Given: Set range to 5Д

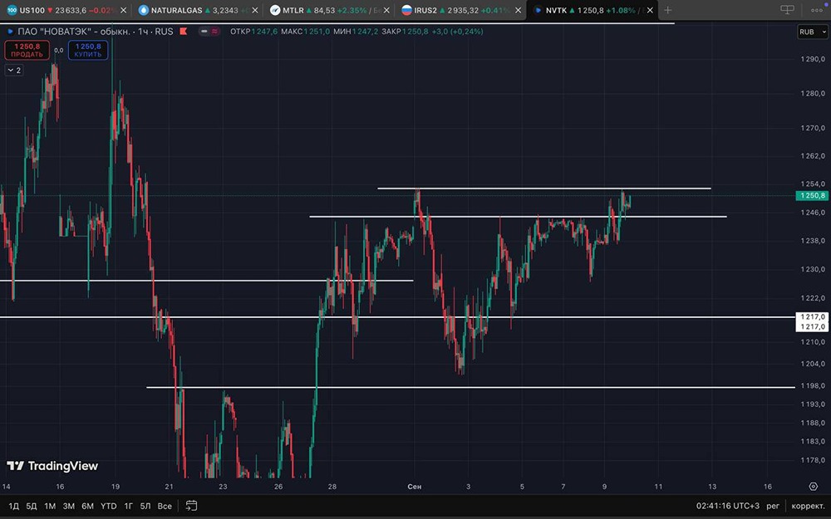Looking at the screenshot, I should [x=32, y=506].
